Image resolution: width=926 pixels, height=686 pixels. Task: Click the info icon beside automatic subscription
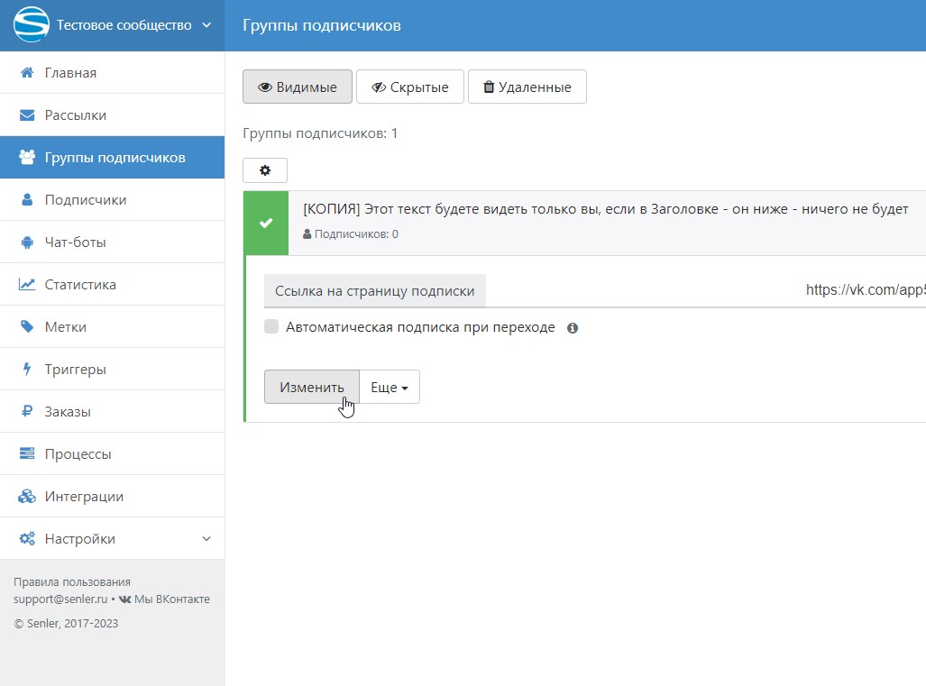coord(573,328)
